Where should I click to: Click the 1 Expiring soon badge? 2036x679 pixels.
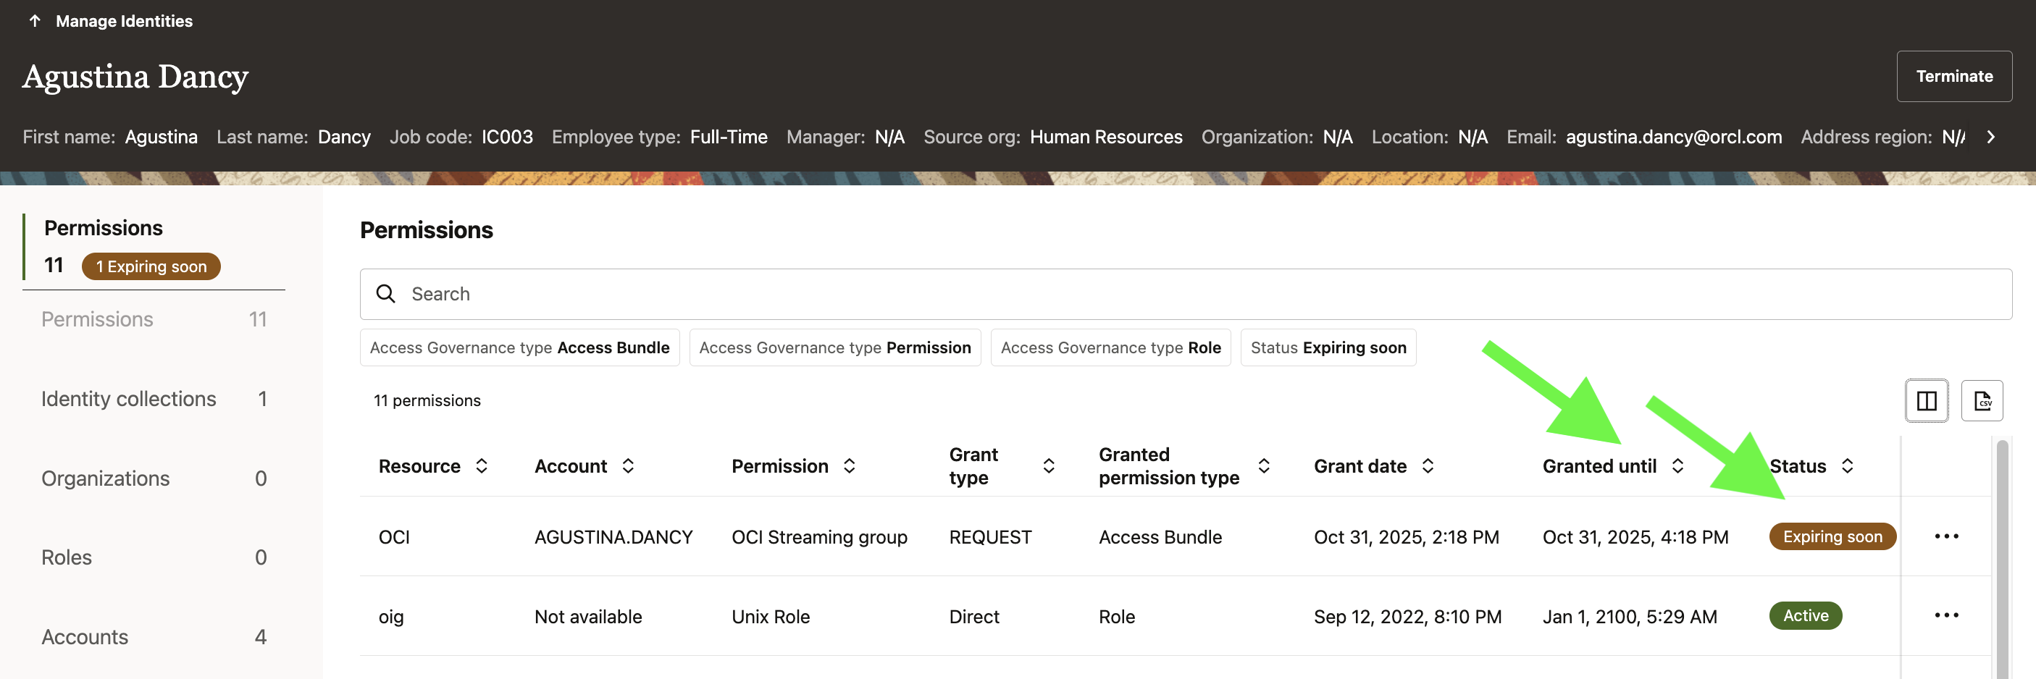coord(150,266)
